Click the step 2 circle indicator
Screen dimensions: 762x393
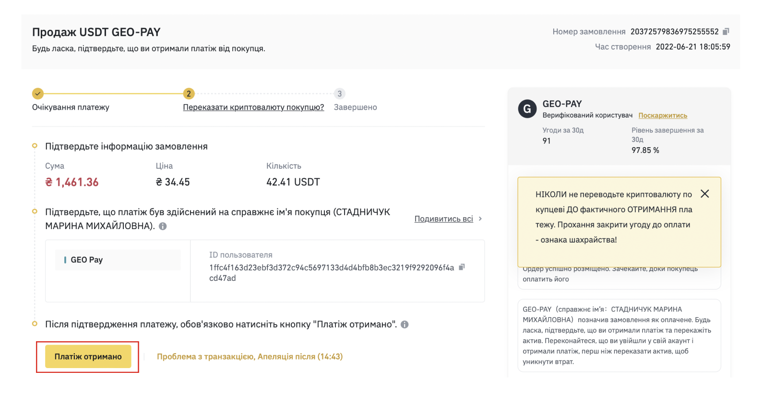(189, 93)
